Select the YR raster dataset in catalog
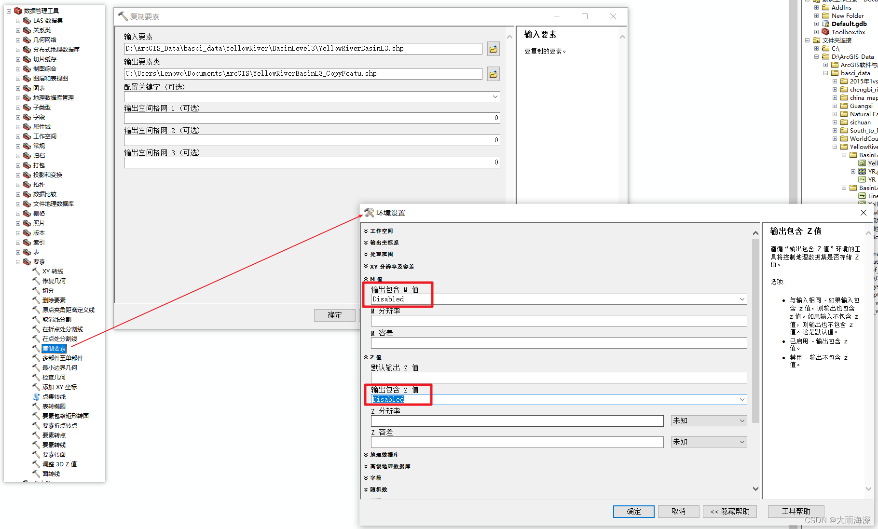The height and width of the screenshot is (529, 878). click(868, 171)
